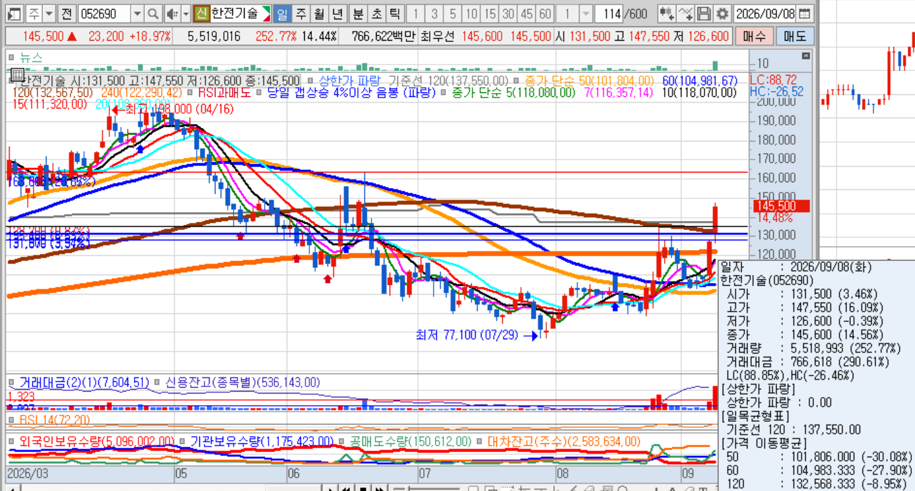
Task: Click the 전 button beside stock code
Action: 67,13
